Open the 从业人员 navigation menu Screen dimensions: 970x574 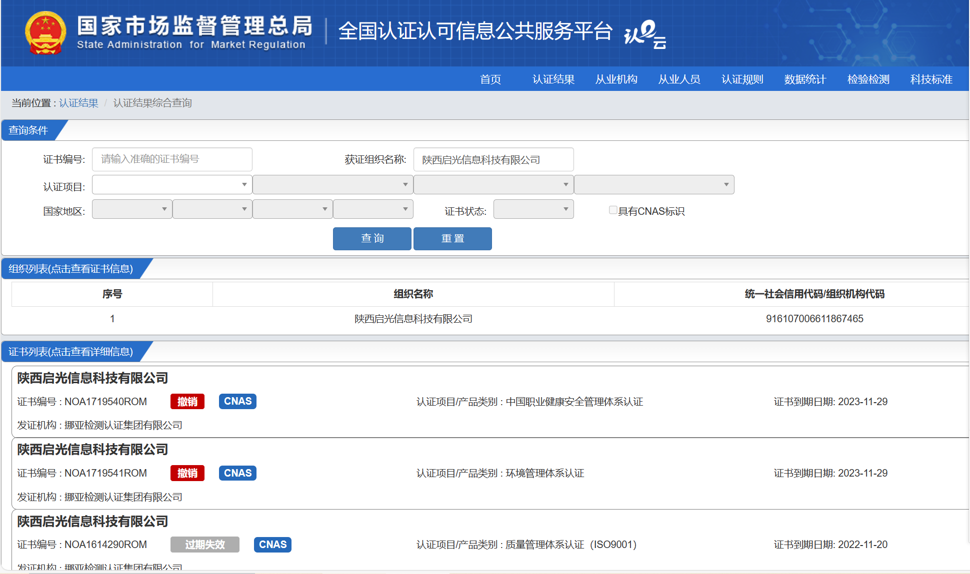(x=679, y=79)
